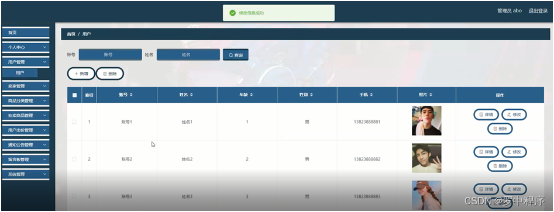Open 留言板管理 in the sidebar

(x=25, y=159)
